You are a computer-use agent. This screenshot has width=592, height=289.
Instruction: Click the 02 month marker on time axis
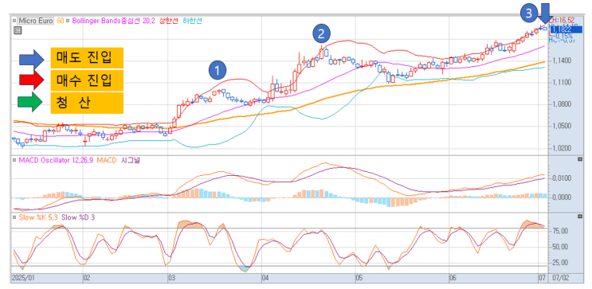click(x=86, y=278)
